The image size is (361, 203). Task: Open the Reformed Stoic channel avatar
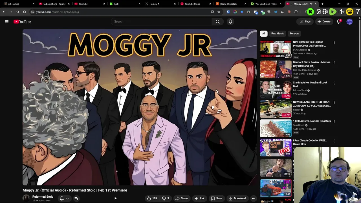(26, 198)
